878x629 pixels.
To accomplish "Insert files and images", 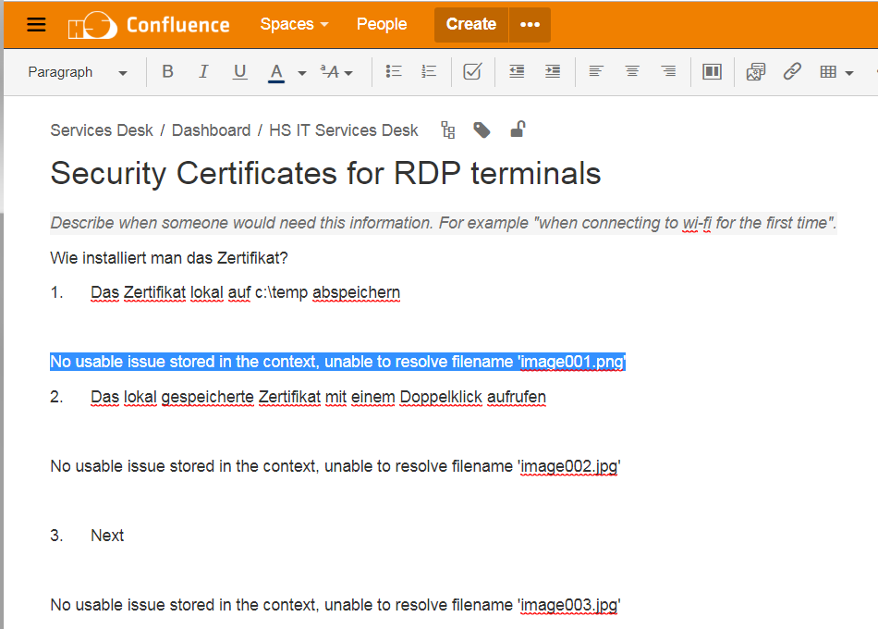I will pos(755,72).
